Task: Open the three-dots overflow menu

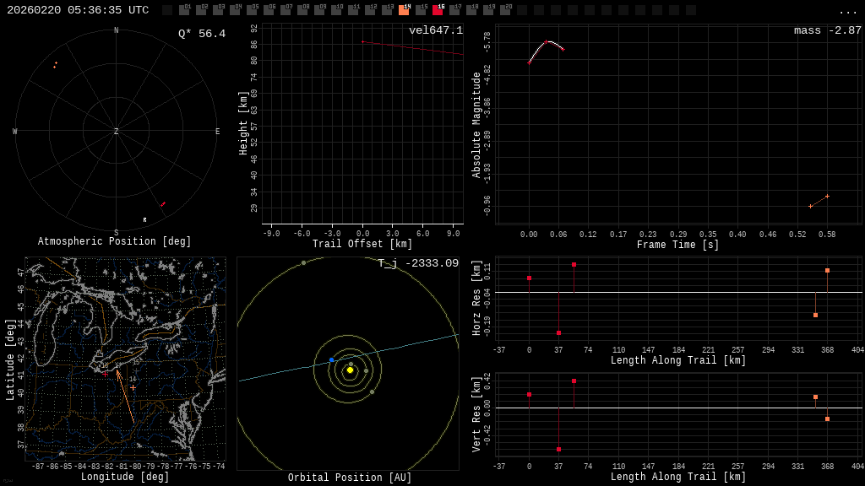Action: coord(847,12)
